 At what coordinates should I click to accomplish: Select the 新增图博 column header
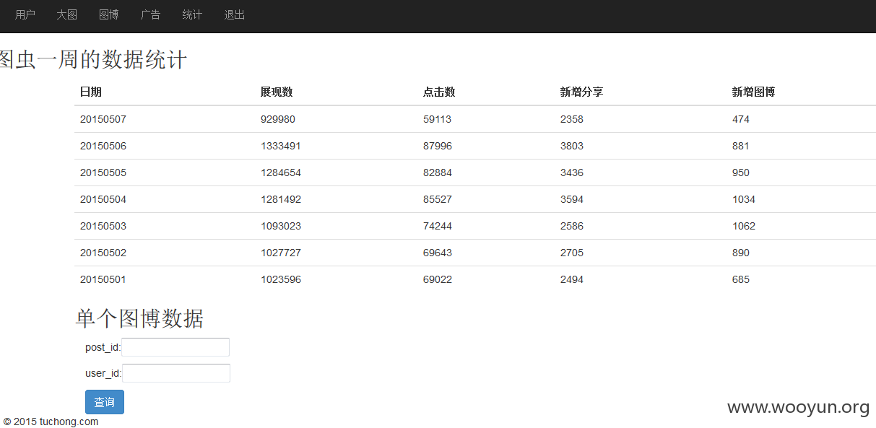click(x=753, y=92)
